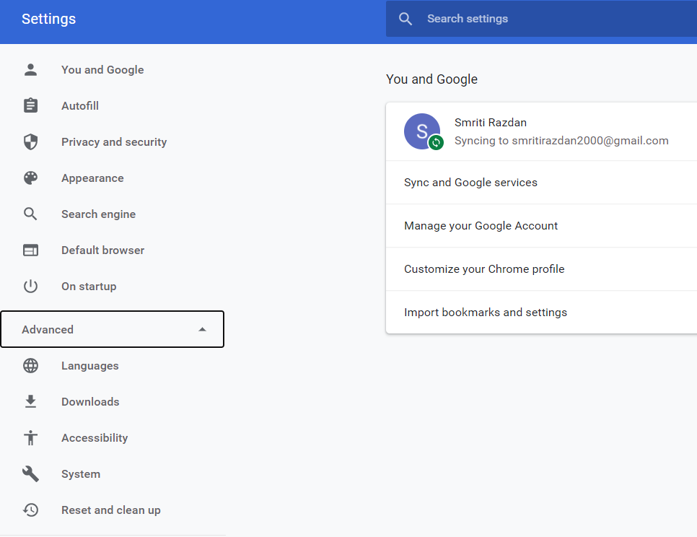
Task: Click the You and Google section heading
Action: pyautogui.click(x=431, y=79)
